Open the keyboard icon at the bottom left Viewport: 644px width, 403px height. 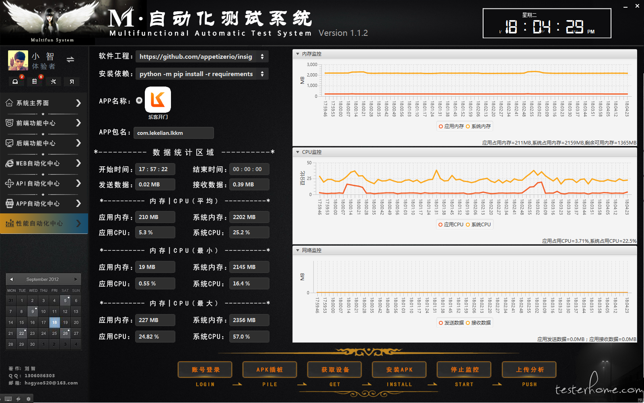(8, 399)
